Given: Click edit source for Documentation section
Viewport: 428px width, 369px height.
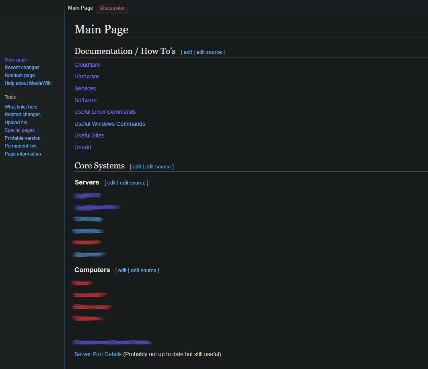Looking at the screenshot, I should 209,52.
